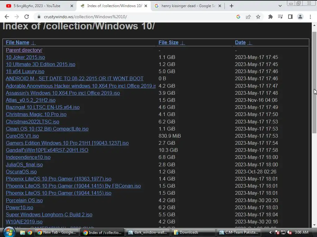Toggle the browser side panel
Viewport: 317px width, 237px height.
coord(290,17)
